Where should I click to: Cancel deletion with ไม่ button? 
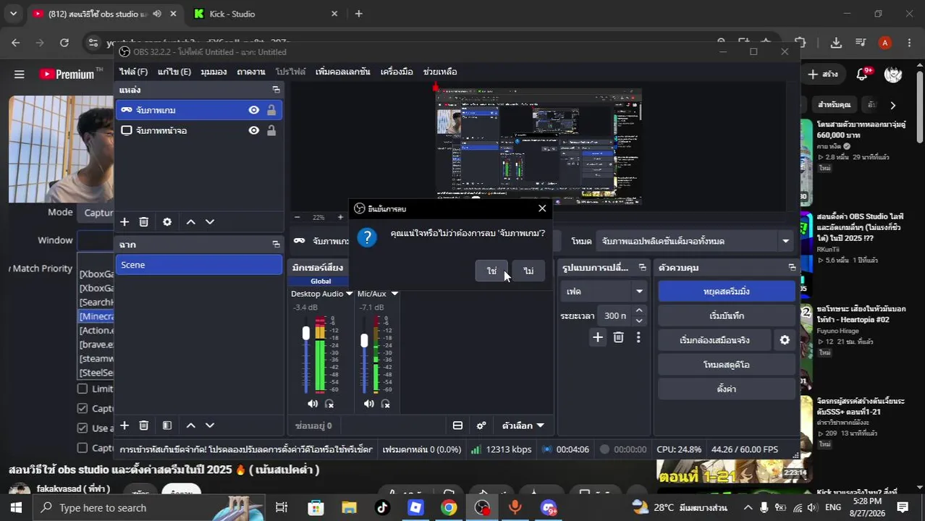point(528,271)
